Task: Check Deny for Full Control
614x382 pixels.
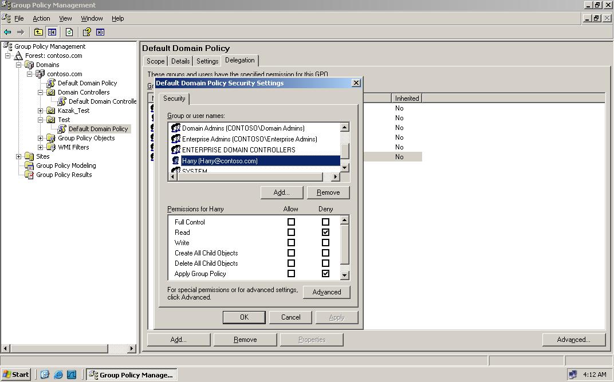Action: [325, 222]
